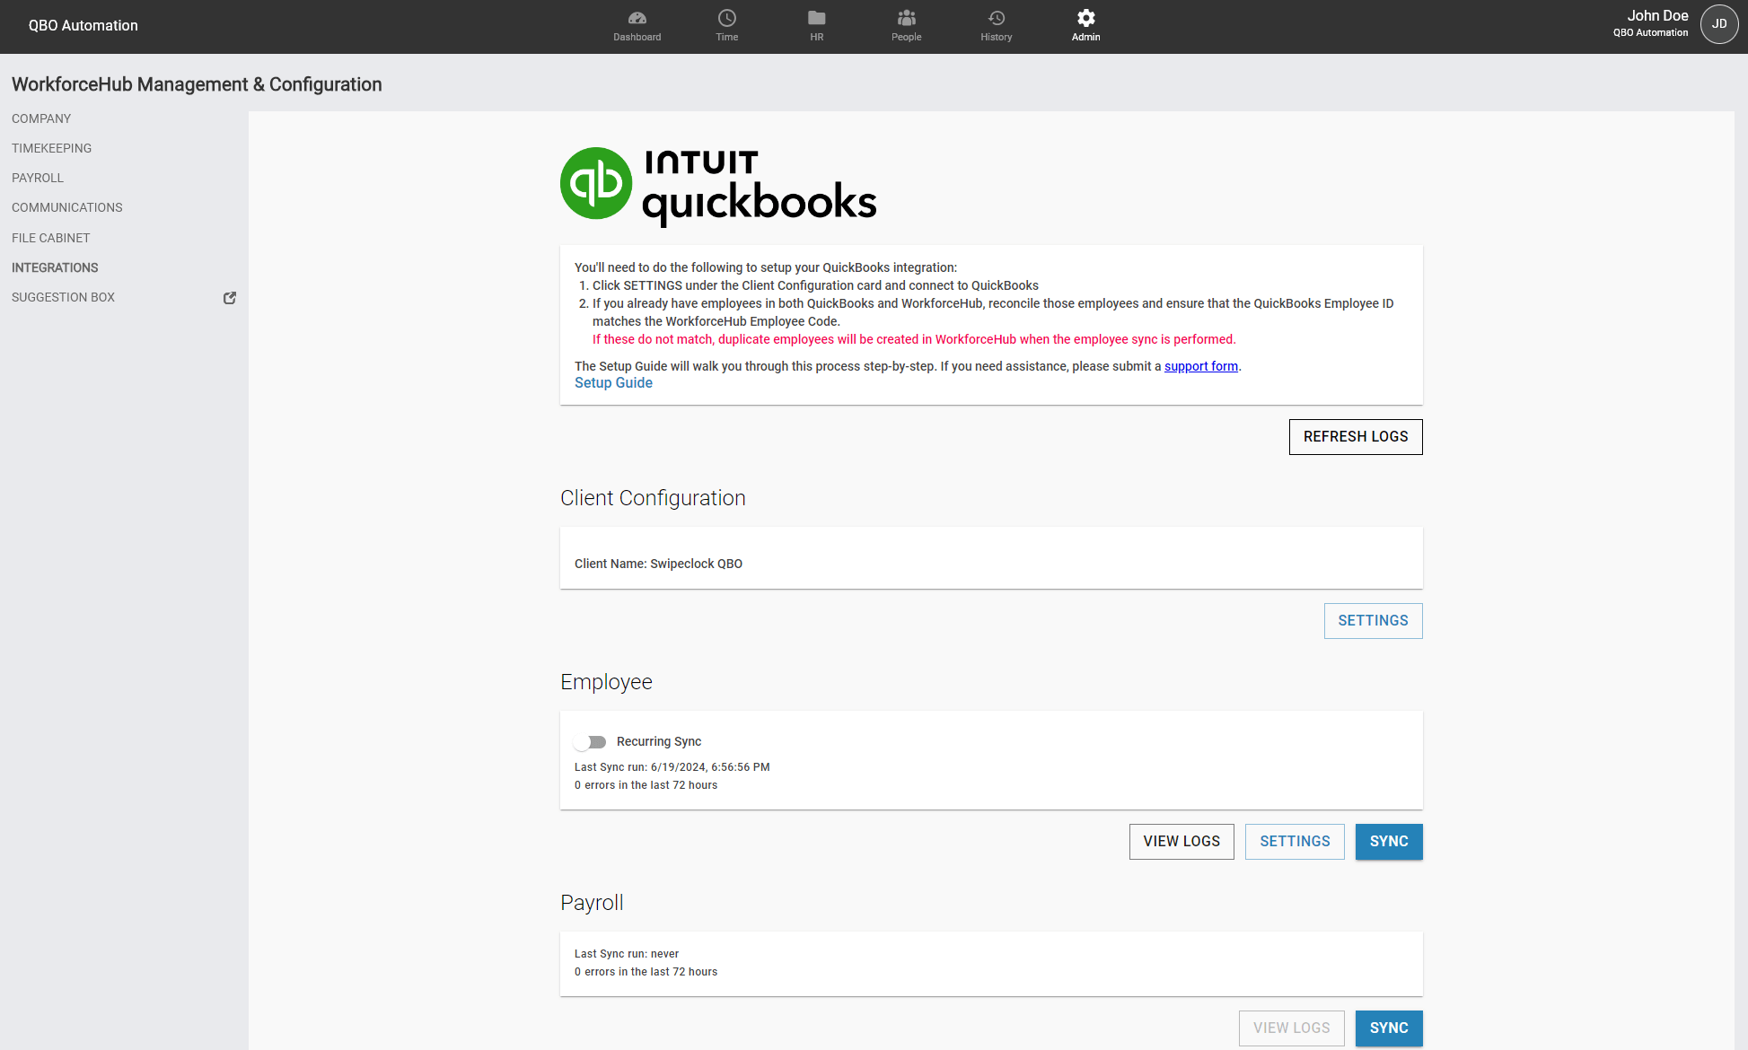Select Timekeeping in the sidebar
Viewport: 1748px width, 1050px height.
pos(51,148)
